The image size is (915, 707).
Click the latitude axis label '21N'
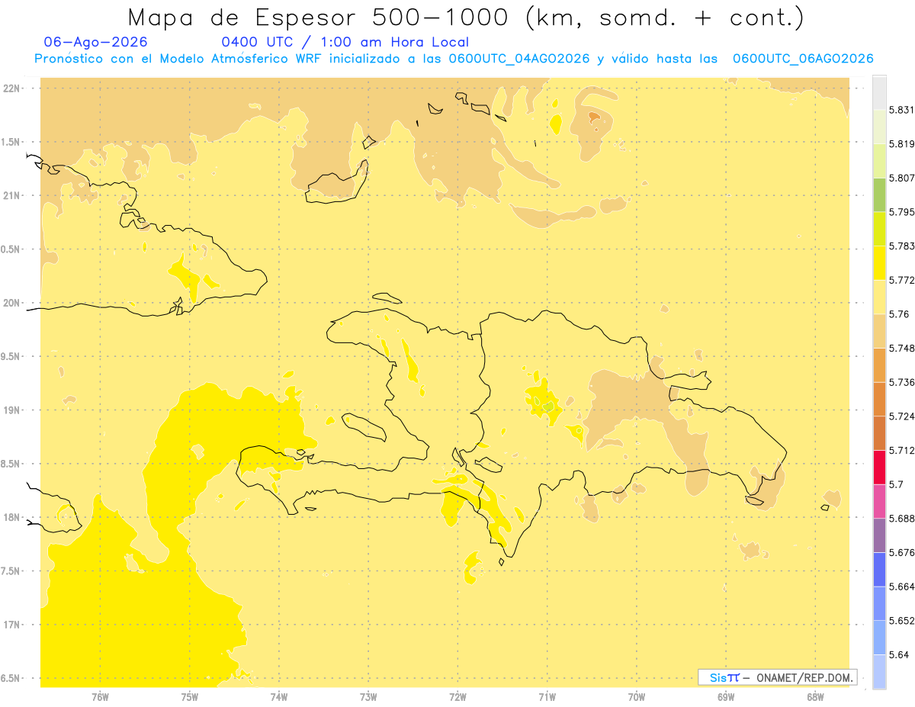point(11,195)
